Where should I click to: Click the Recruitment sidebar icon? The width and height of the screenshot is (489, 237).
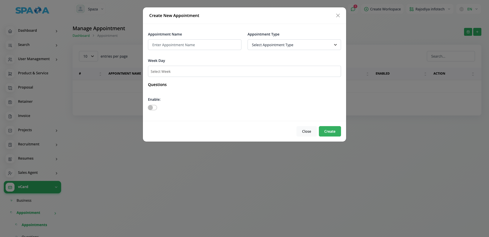(x=10, y=145)
